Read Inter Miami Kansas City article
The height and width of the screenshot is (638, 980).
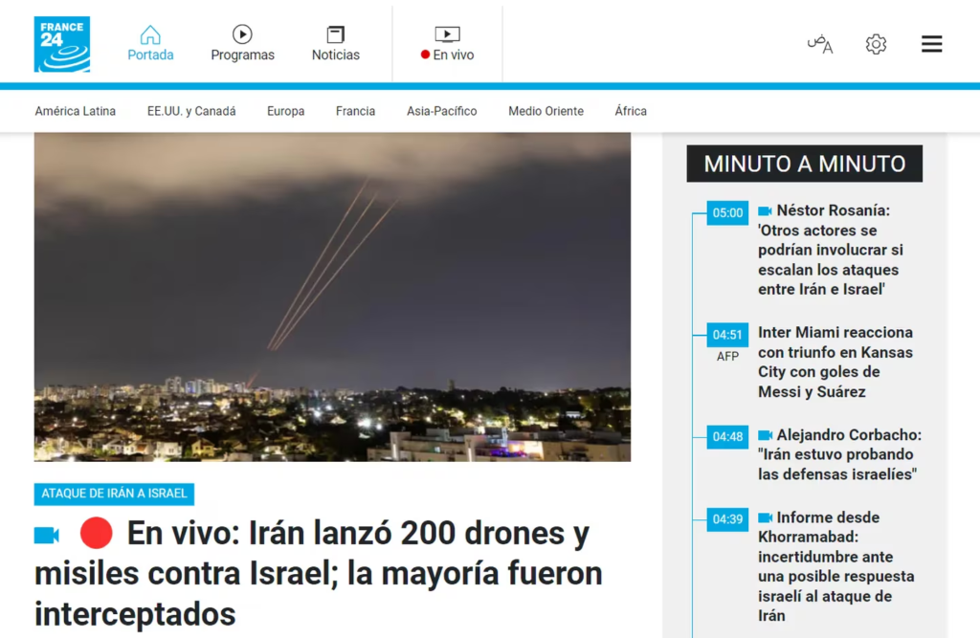coord(835,362)
